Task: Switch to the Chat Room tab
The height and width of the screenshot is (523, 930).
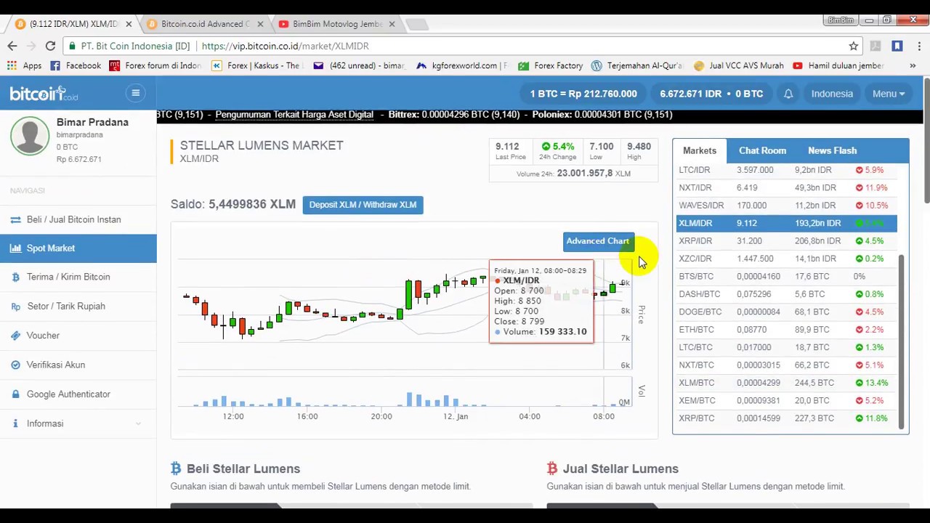Action: (762, 150)
